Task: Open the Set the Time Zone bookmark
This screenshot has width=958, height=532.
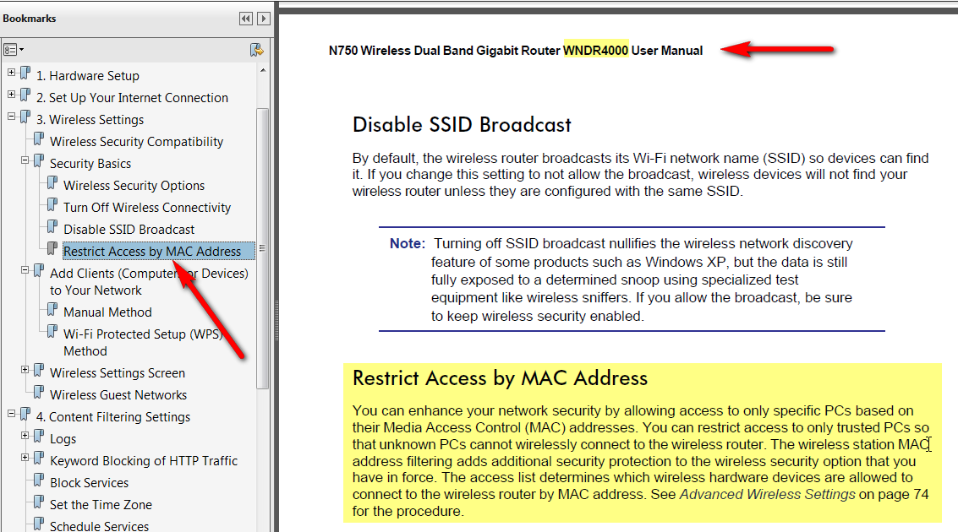Action: pyautogui.click(x=101, y=504)
